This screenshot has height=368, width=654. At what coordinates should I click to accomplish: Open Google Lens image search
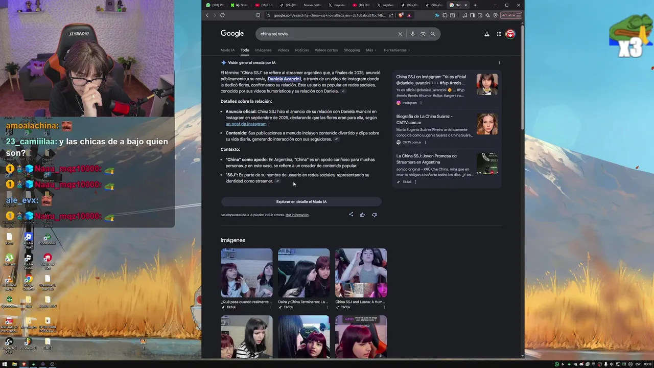point(423,34)
